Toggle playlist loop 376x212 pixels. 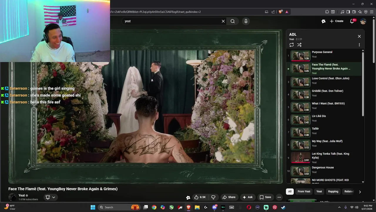click(291, 45)
